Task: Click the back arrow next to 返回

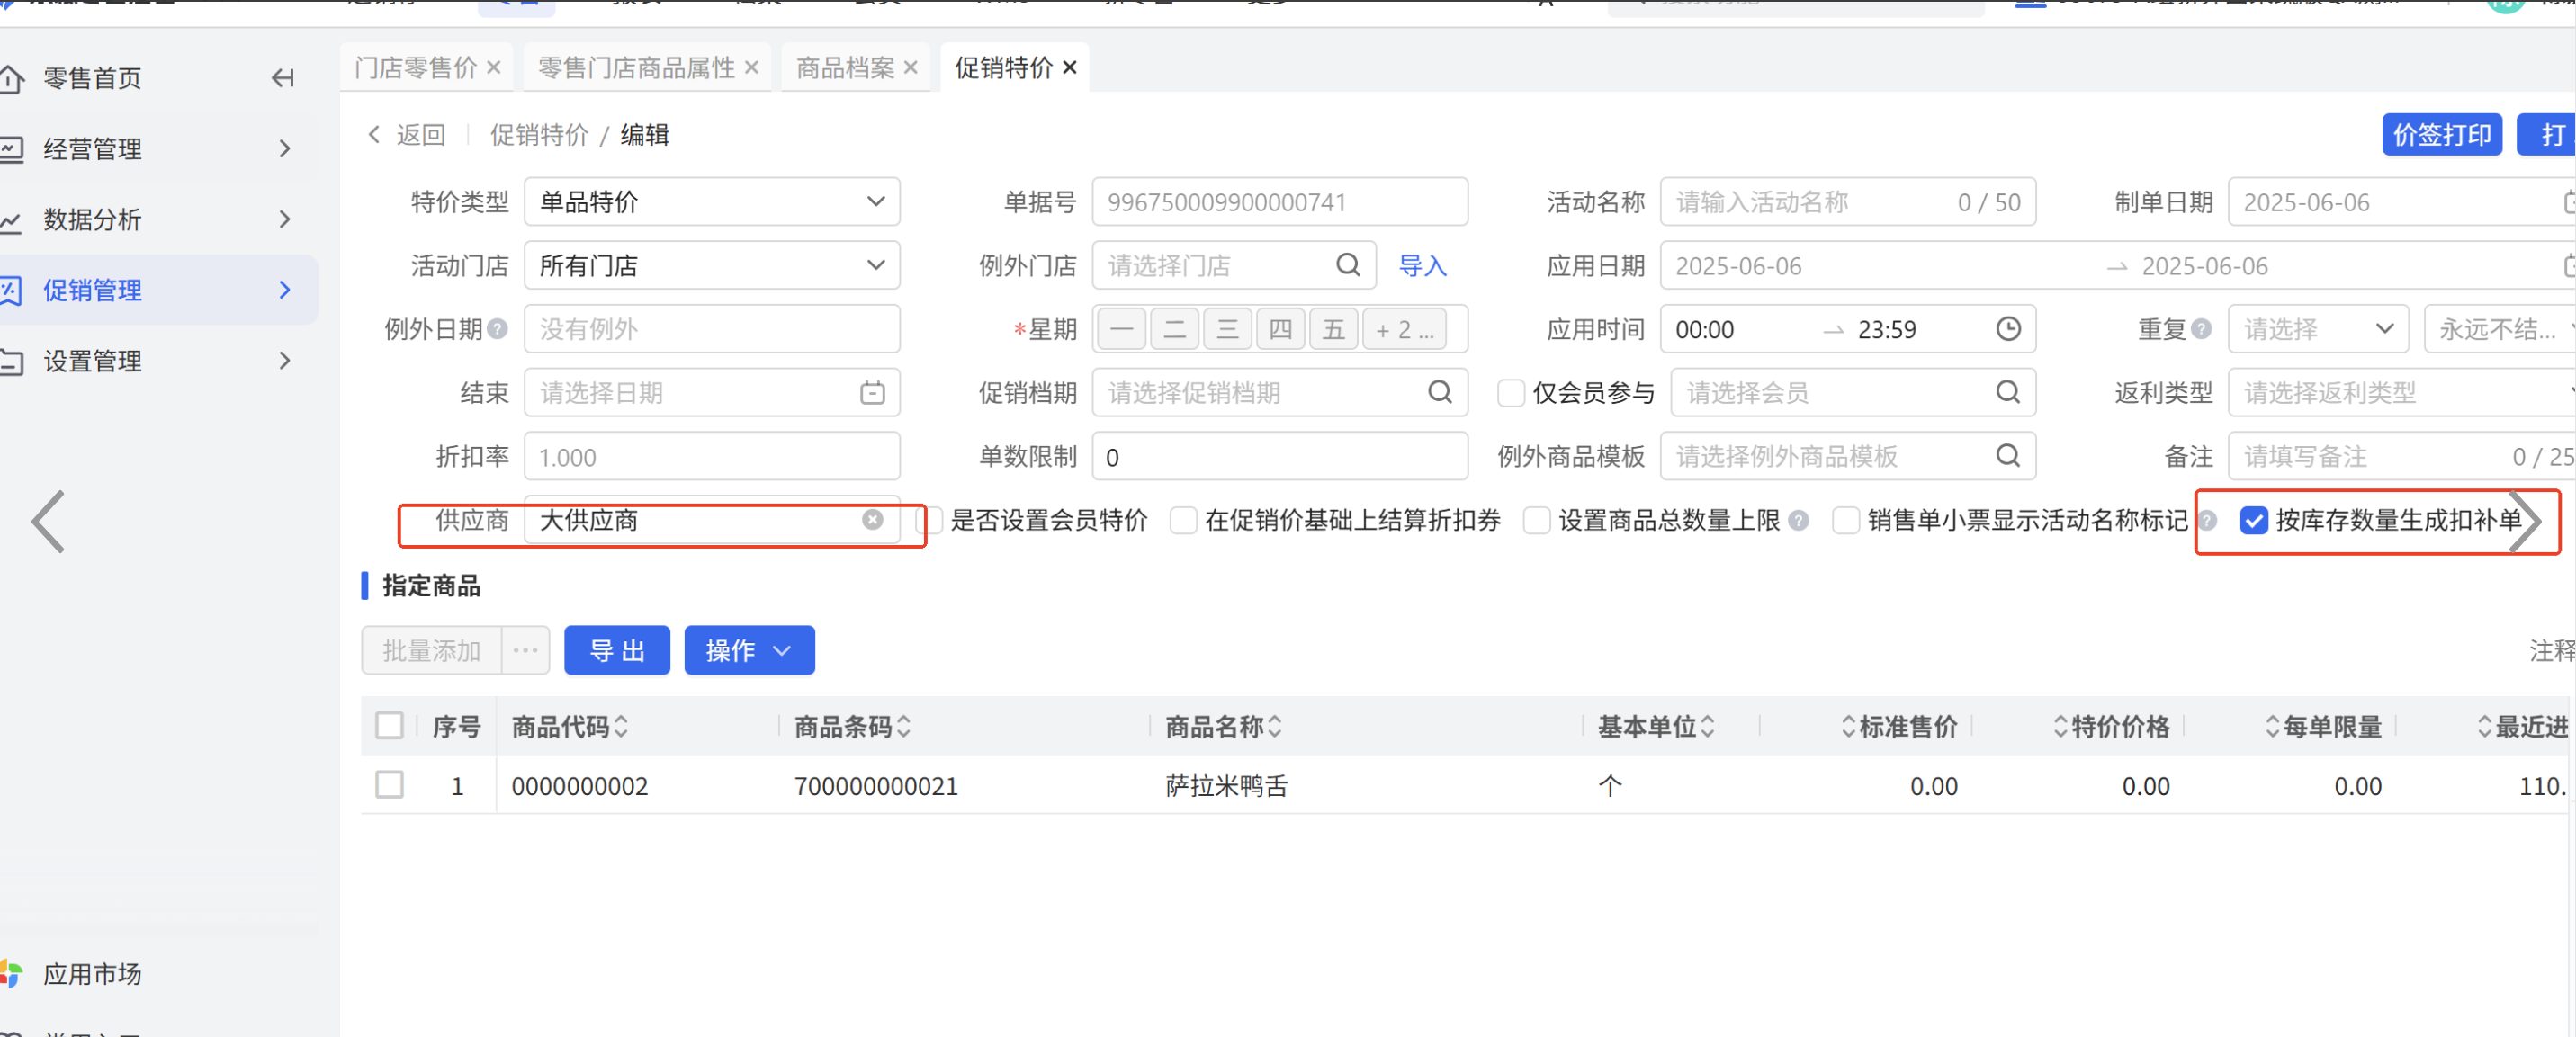Action: tap(374, 134)
